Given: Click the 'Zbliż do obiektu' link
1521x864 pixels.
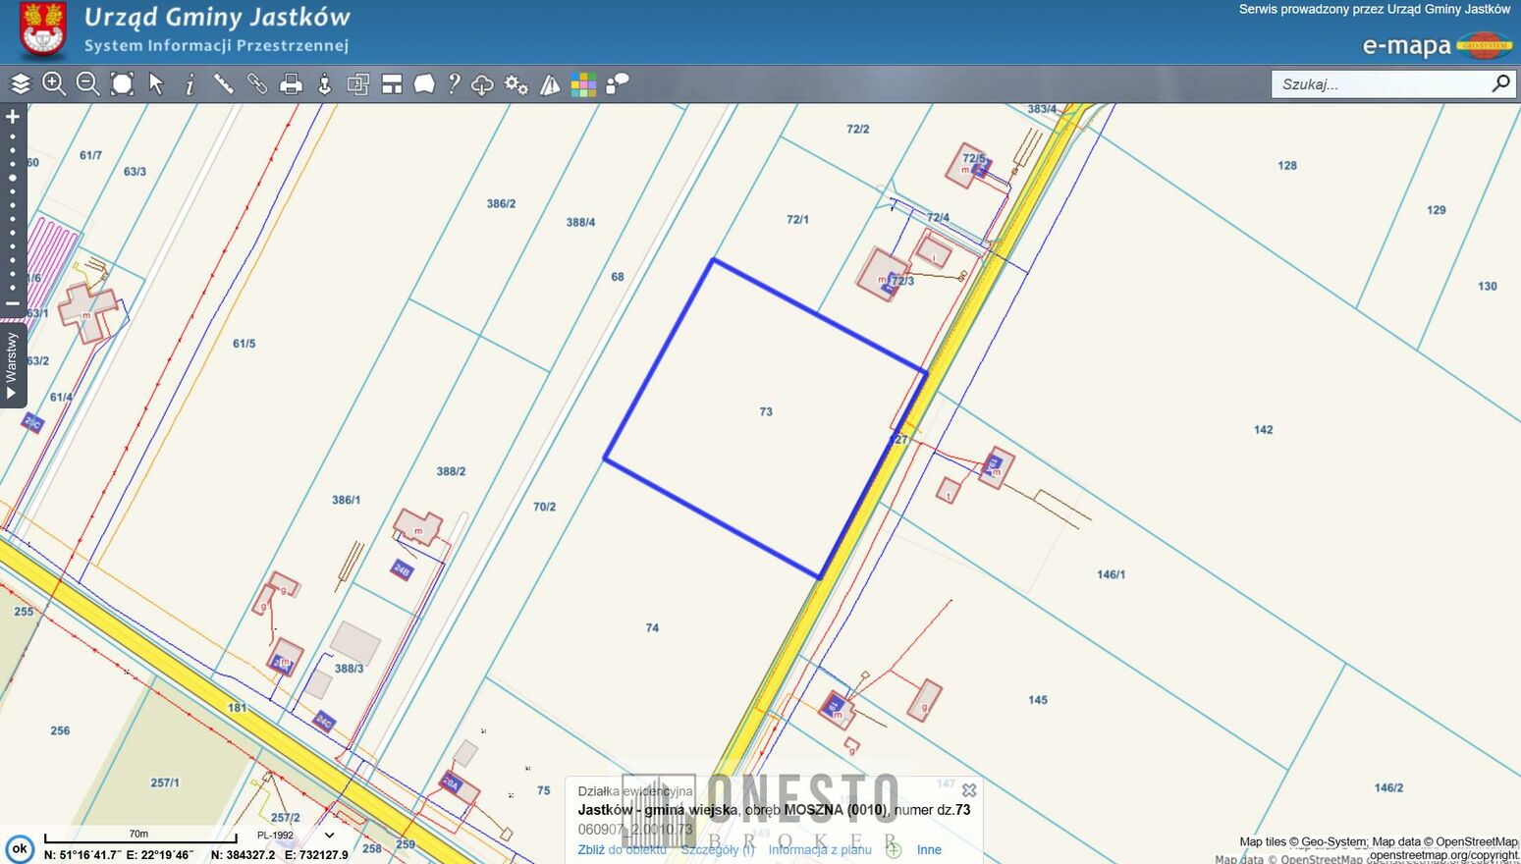Looking at the screenshot, I should [622, 850].
